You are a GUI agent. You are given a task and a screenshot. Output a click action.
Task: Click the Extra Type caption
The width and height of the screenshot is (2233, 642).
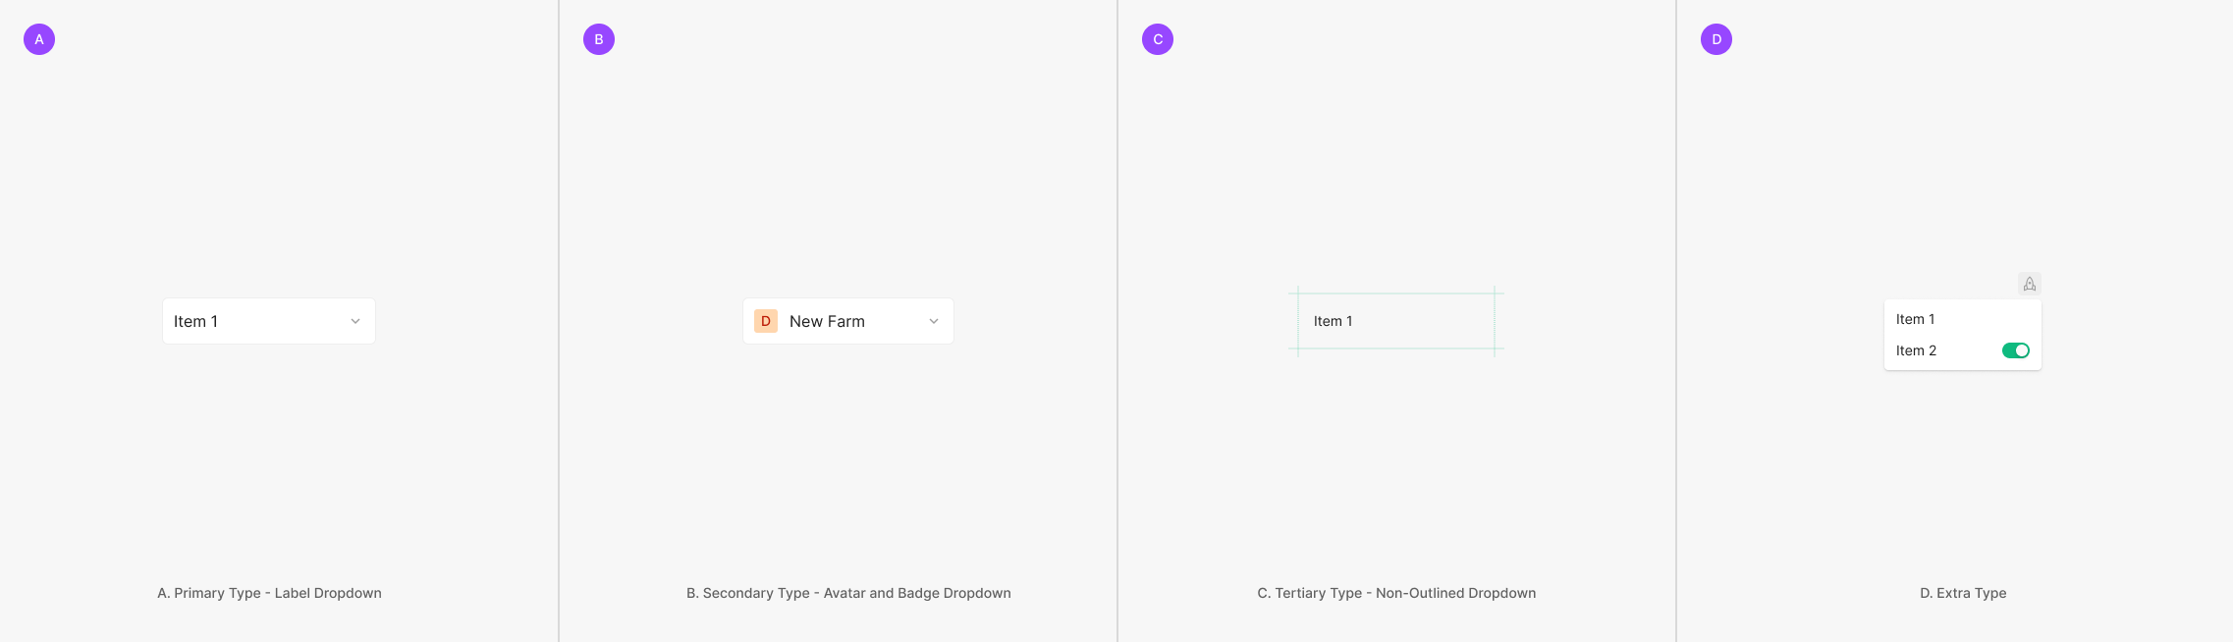coord(1963,593)
